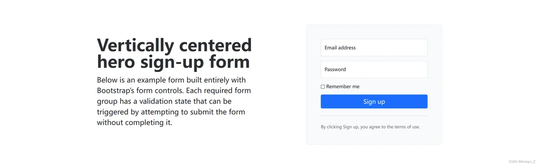
Task: Select the Password input field
Action: pyautogui.click(x=374, y=69)
